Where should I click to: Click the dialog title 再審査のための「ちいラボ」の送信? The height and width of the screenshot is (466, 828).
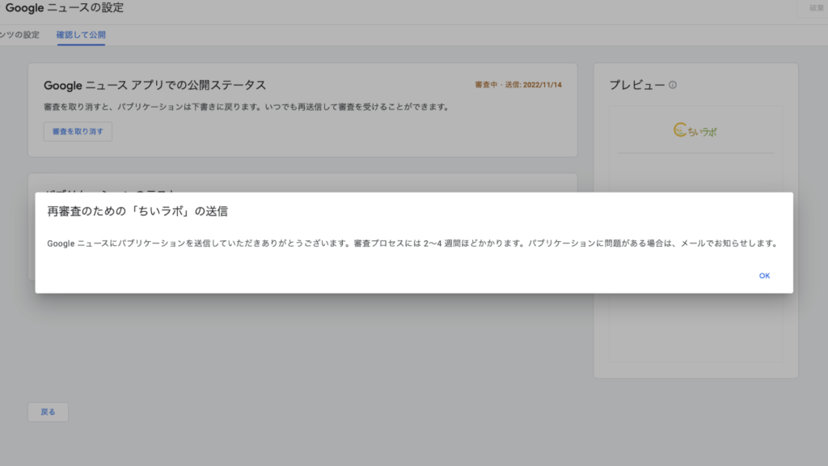pyautogui.click(x=137, y=211)
